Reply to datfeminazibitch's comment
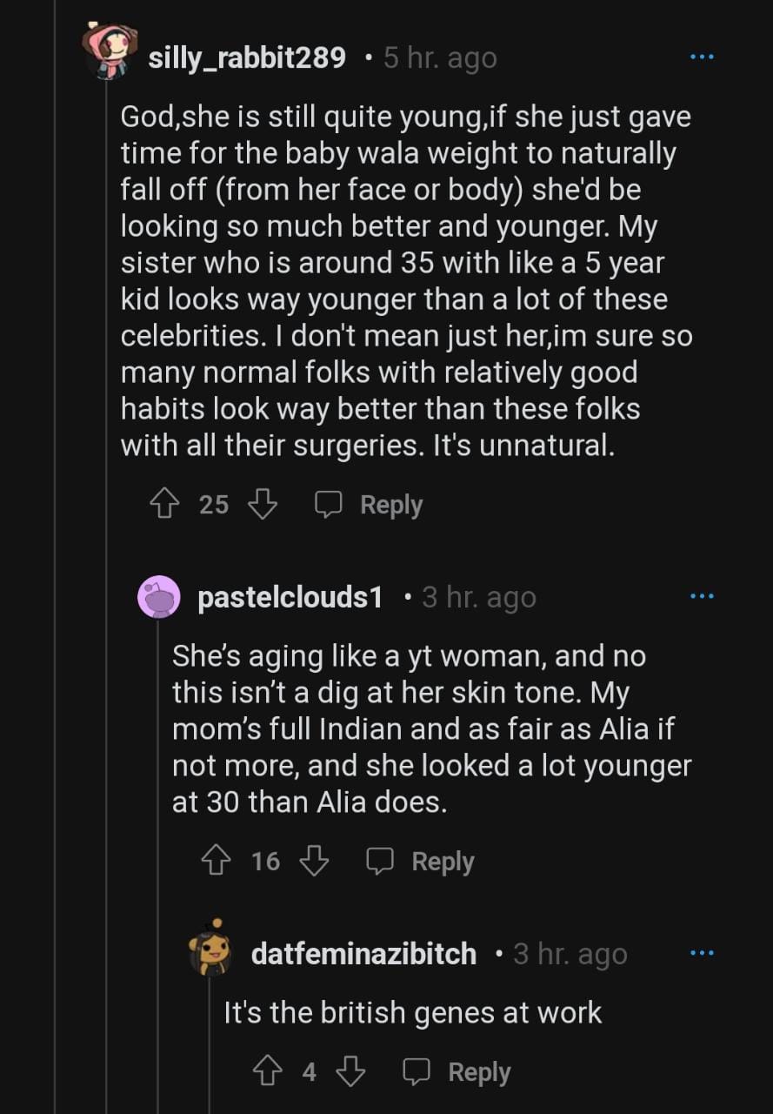The height and width of the screenshot is (1114, 773). [x=456, y=1071]
